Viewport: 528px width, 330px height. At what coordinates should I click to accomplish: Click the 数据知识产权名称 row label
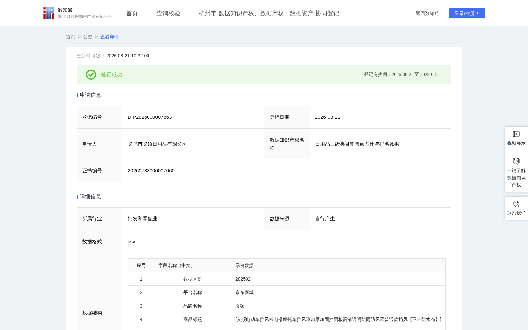click(x=287, y=144)
